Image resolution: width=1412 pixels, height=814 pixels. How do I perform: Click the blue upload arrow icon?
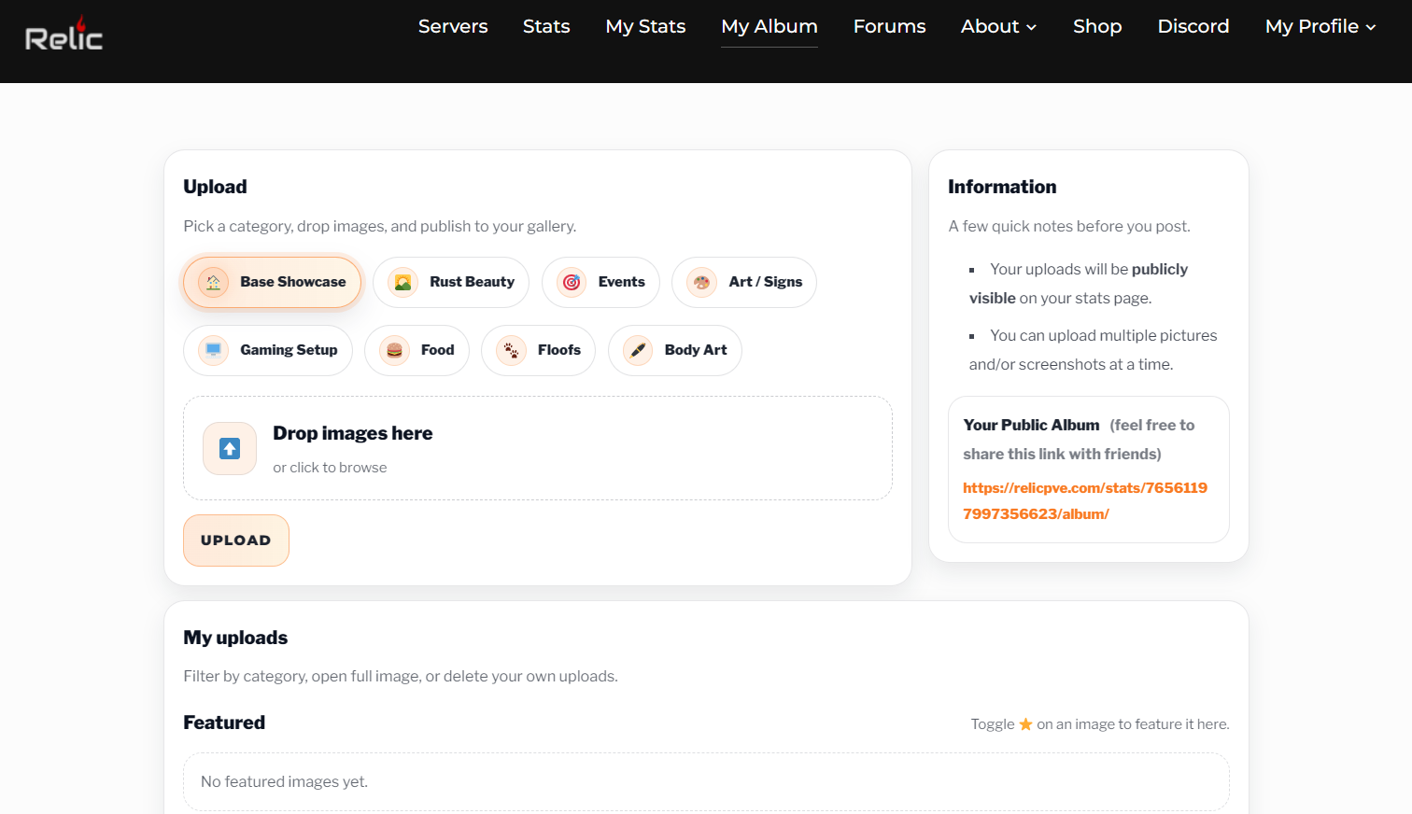[x=230, y=449]
